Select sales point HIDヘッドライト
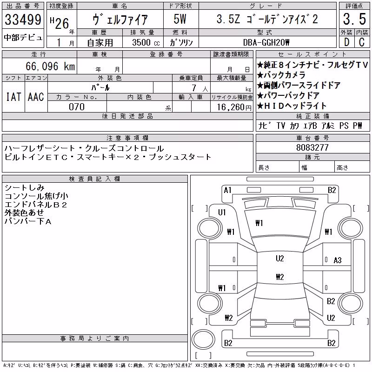The width and height of the screenshot is (372, 372). click(x=292, y=106)
